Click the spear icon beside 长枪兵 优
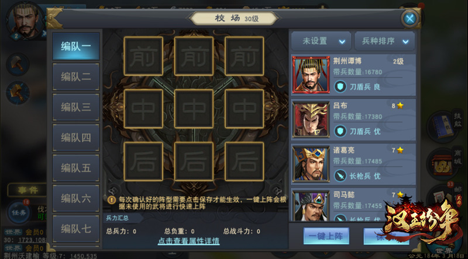Viewport: 468px width, 259px height. pos(340,176)
